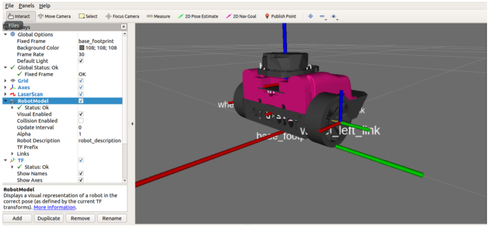Open the File menu
Viewport: 490px width, 227px height.
pyautogui.click(x=9, y=5)
